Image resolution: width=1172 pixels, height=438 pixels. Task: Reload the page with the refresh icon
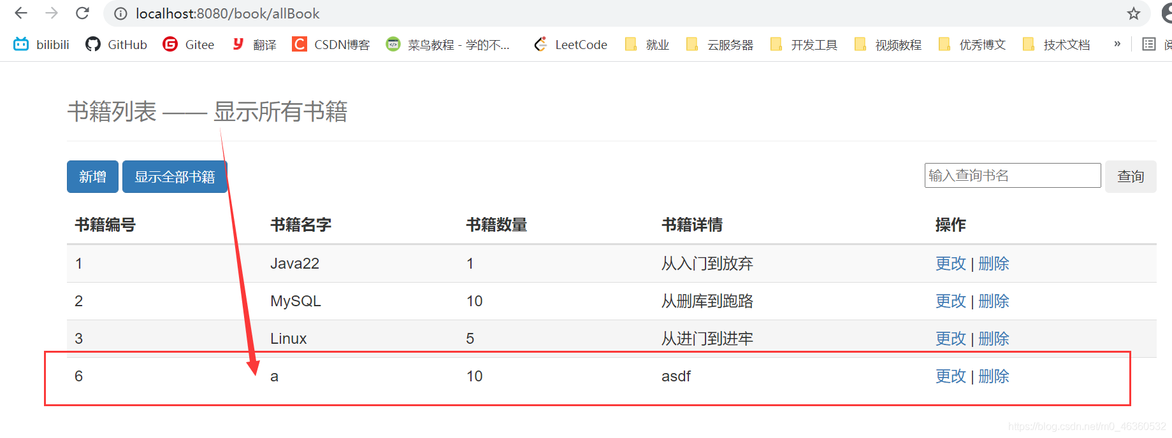(82, 13)
